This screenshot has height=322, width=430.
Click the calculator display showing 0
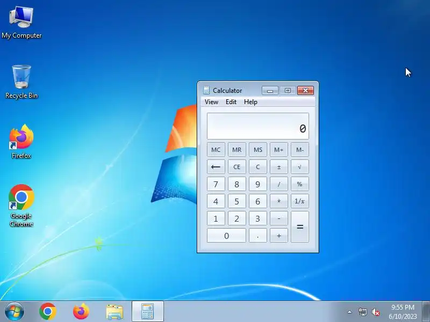[x=258, y=126]
